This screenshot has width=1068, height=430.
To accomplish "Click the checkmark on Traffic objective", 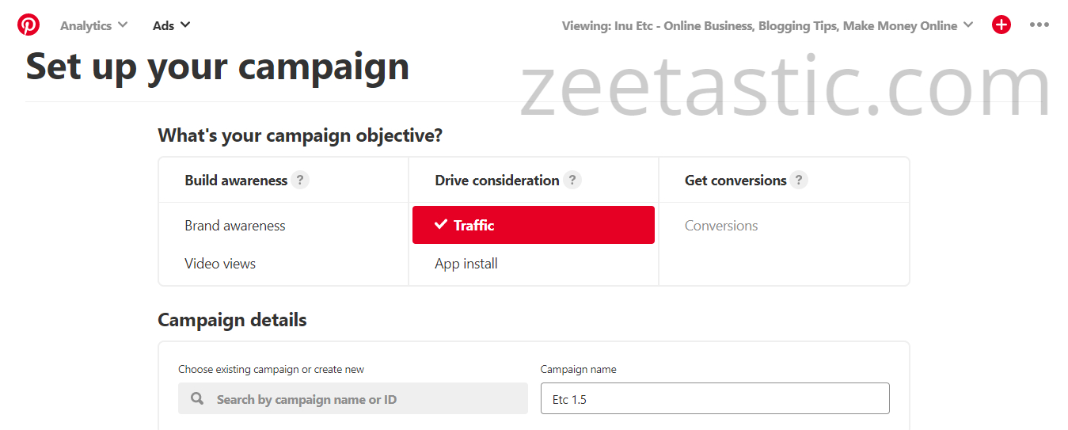I will pyautogui.click(x=441, y=225).
